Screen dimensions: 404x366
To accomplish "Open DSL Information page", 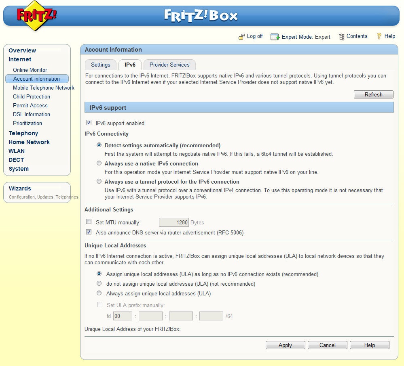I will click(32, 114).
